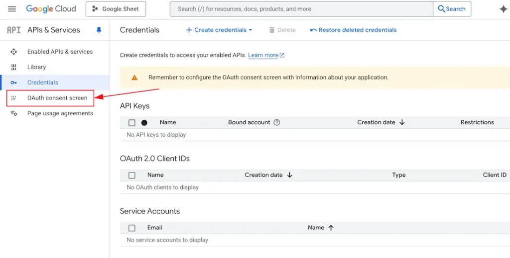Open the Google Sheet project picker
This screenshot has height=258, width=510.
[116, 9]
